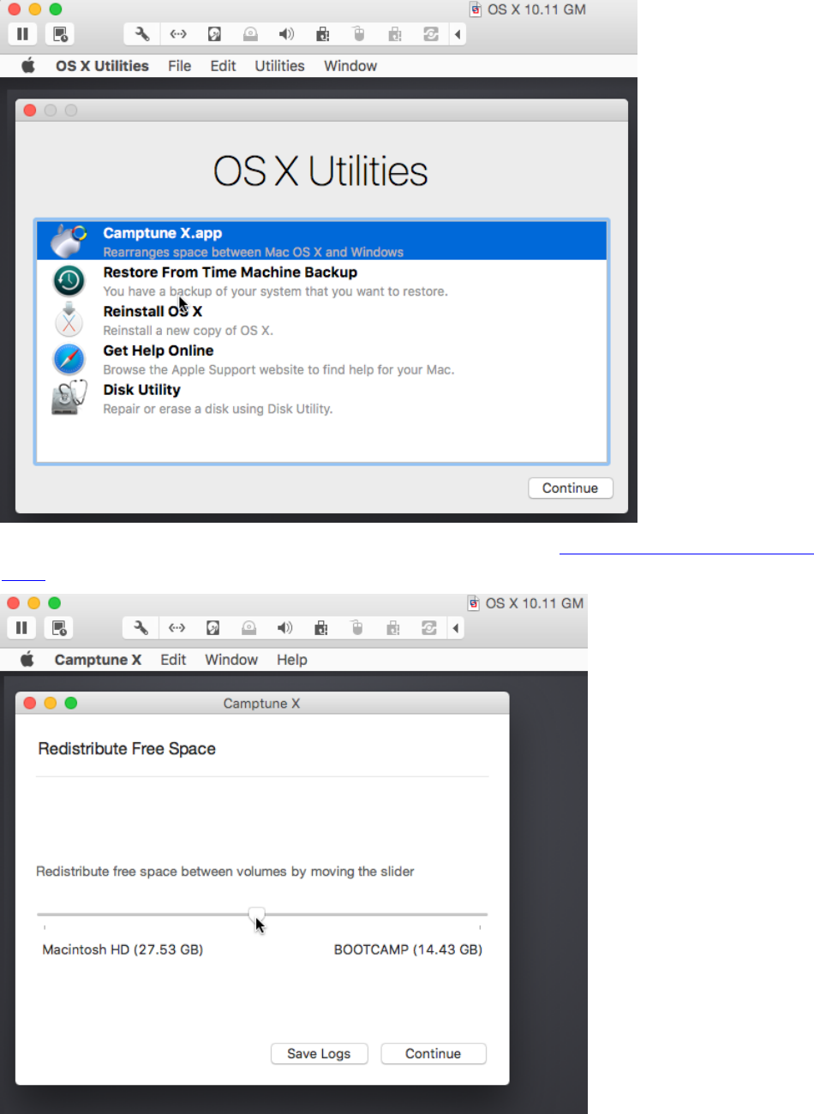
Task: Open the File menu
Action: (180, 66)
